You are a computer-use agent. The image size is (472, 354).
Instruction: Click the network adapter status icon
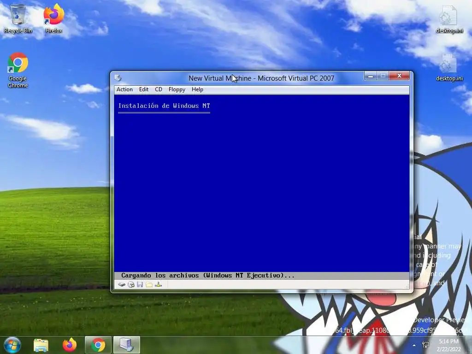pyautogui.click(x=159, y=284)
